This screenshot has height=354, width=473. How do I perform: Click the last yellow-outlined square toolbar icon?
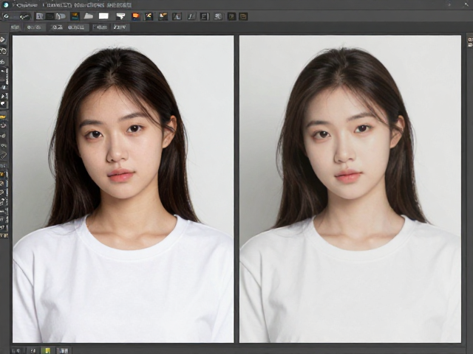coord(243,16)
